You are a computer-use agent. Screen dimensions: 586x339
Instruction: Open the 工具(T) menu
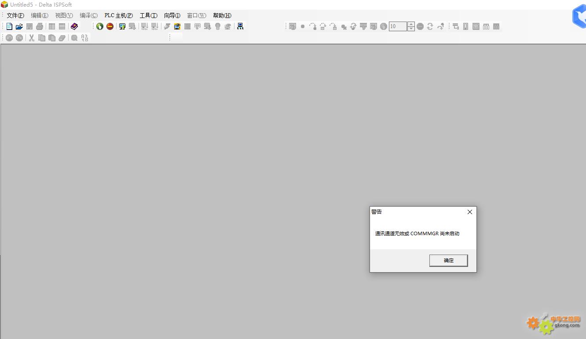[148, 15]
